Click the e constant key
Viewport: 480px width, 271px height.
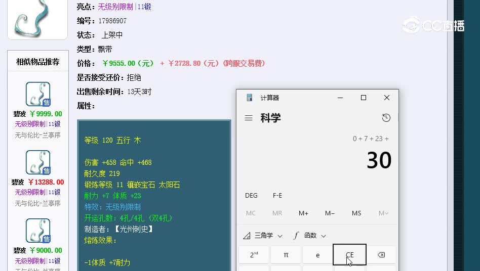coord(318,255)
